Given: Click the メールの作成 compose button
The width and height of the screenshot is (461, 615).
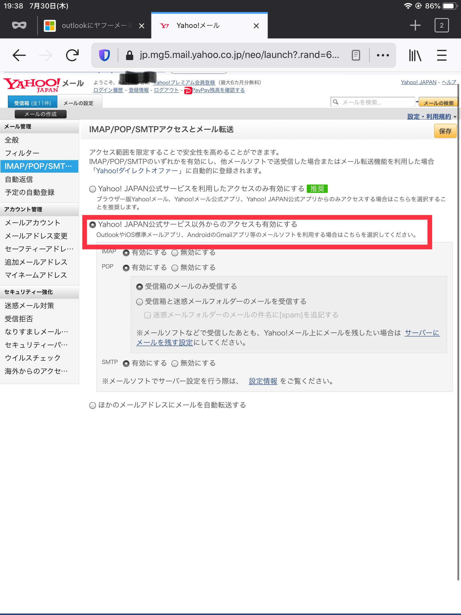Looking at the screenshot, I should click(41, 114).
